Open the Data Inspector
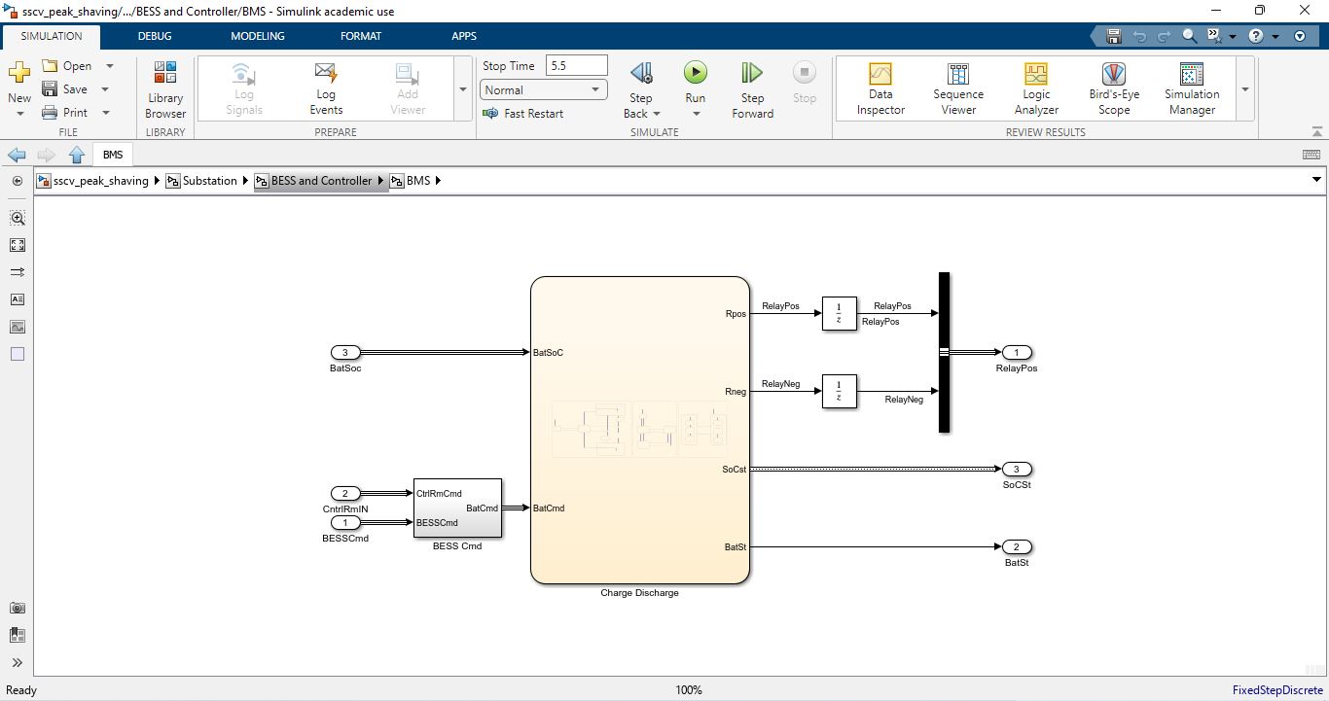1329x701 pixels. pyautogui.click(x=880, y=88)
